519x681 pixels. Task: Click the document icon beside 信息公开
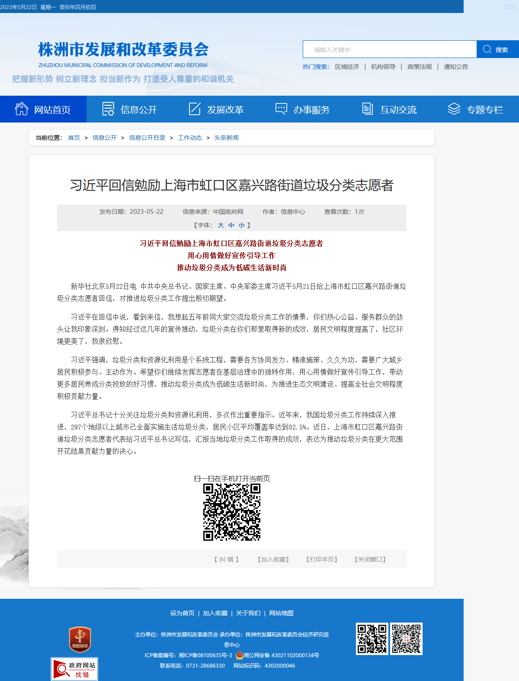point(108,109)
